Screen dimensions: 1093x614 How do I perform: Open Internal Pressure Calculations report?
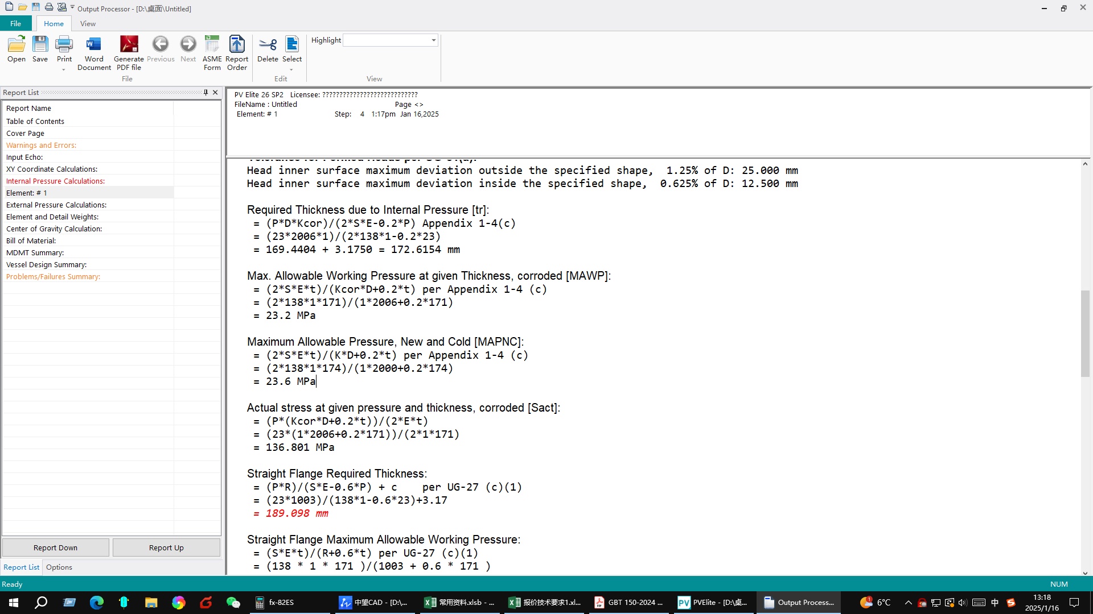pyautogui.click(x=55, y=181)
